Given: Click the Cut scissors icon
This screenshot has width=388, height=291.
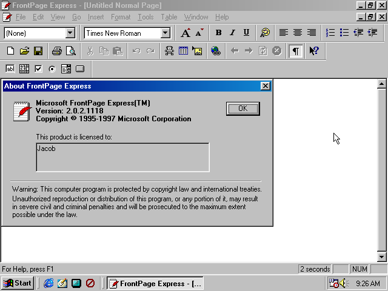Looking at the screenshot, I should [x=90, y=51].
